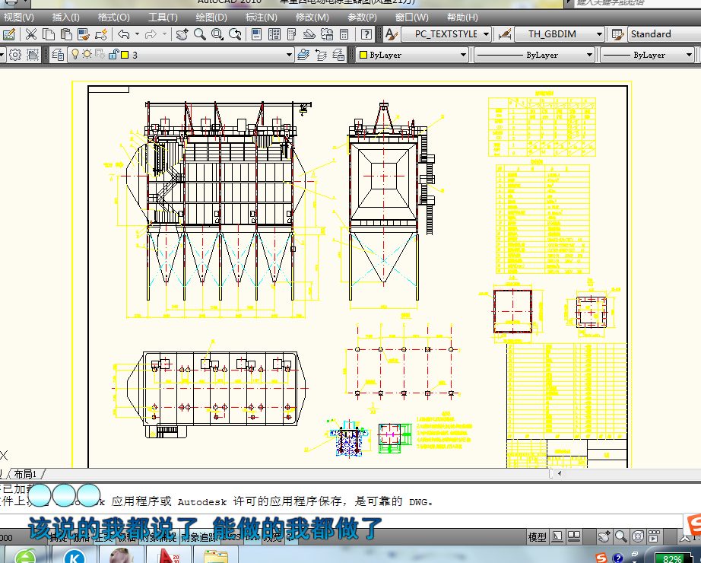Image resolution: width=701 pixels, height=563 pixels.
Task: Toggle layer 3 freeze sun icon
Action: pyautogui.click(x=87, y=55)
